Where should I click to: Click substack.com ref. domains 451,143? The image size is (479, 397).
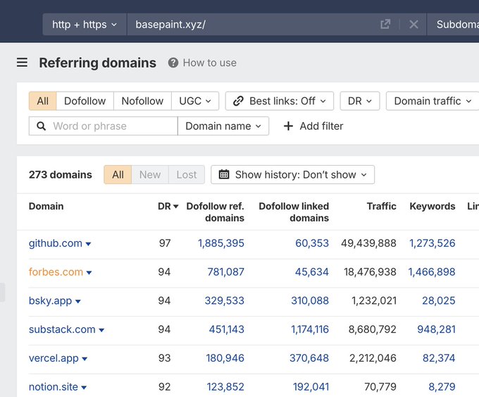[x=227, y=329]
